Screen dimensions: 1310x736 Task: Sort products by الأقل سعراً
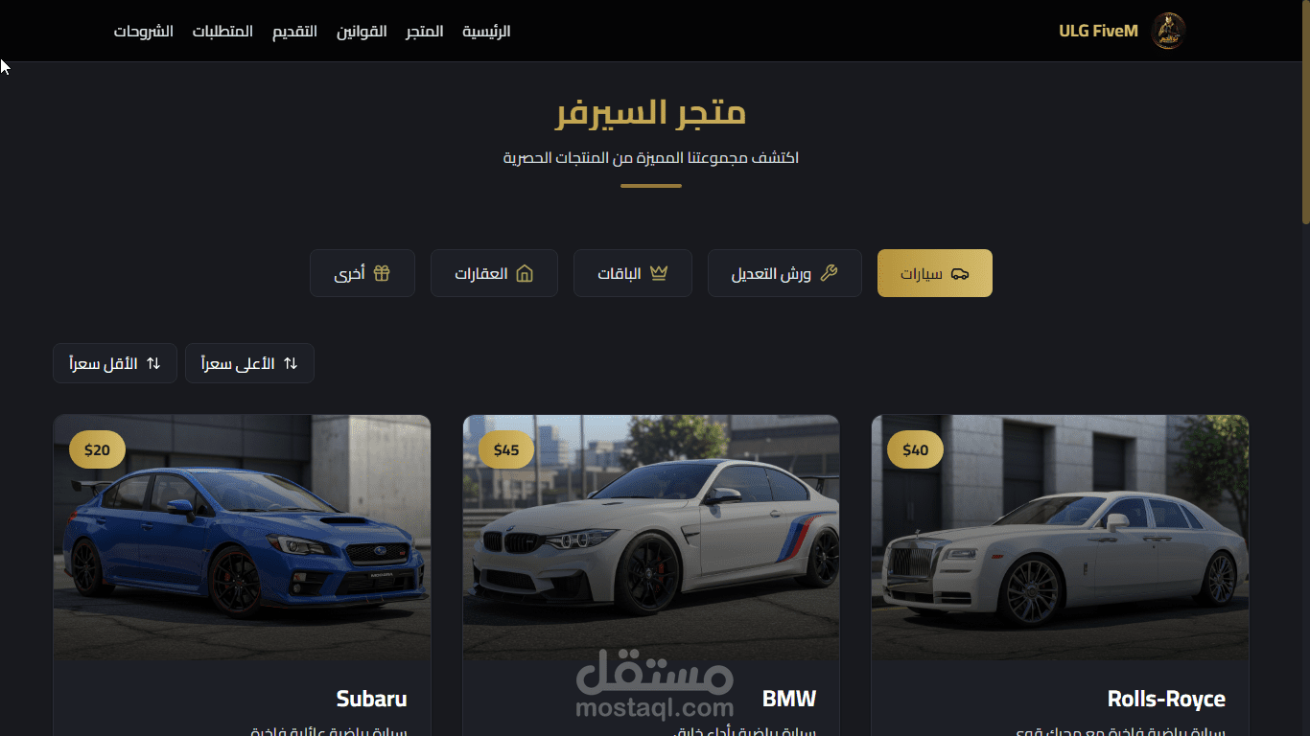[115, 363]
